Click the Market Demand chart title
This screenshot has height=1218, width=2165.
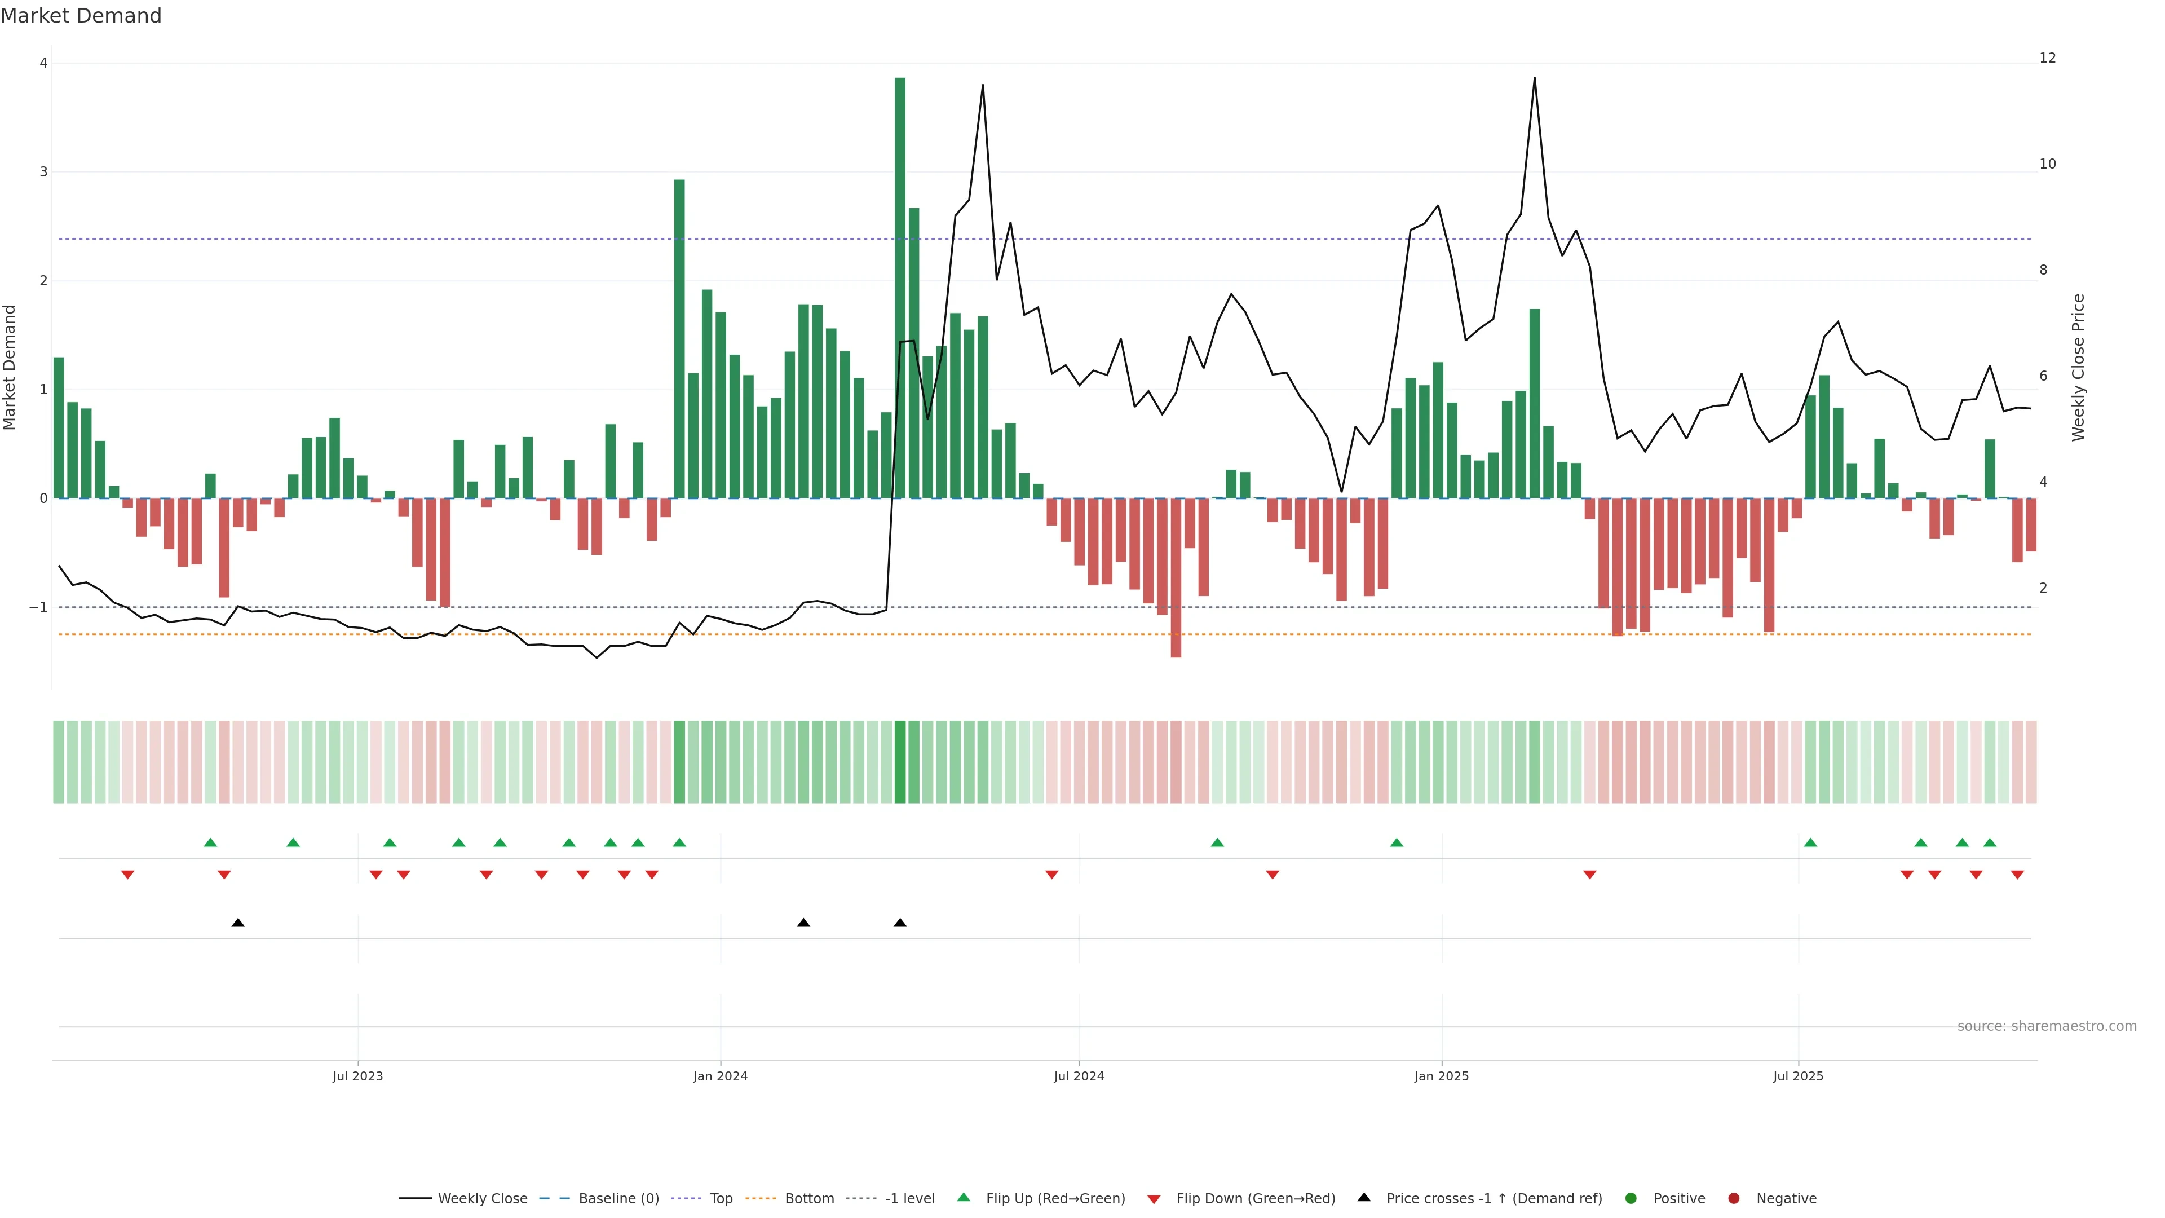pyautogui.click(x=81, y=16)
